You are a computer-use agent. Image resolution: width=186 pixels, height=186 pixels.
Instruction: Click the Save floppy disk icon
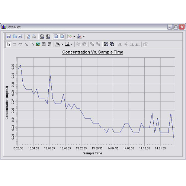(9, 36)
